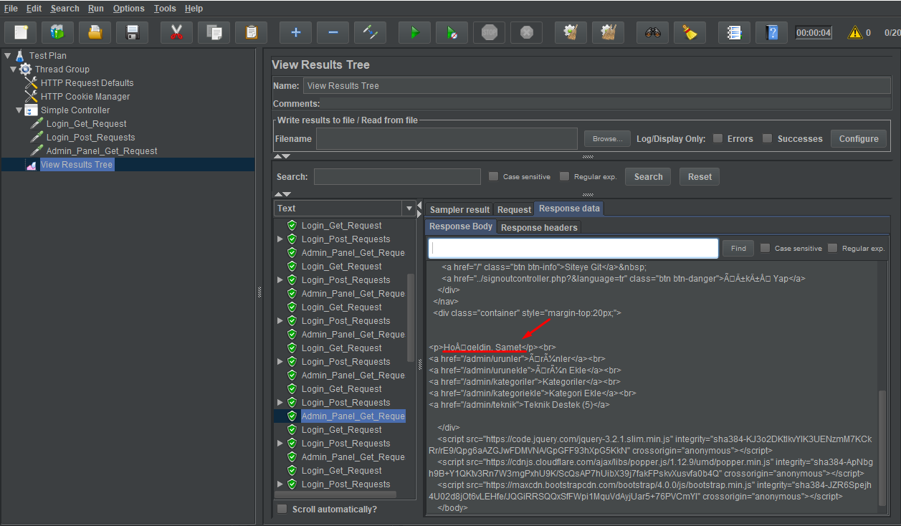Click the results list horizontal scrollbar
901x526 pixels.
tap(335, 494)
